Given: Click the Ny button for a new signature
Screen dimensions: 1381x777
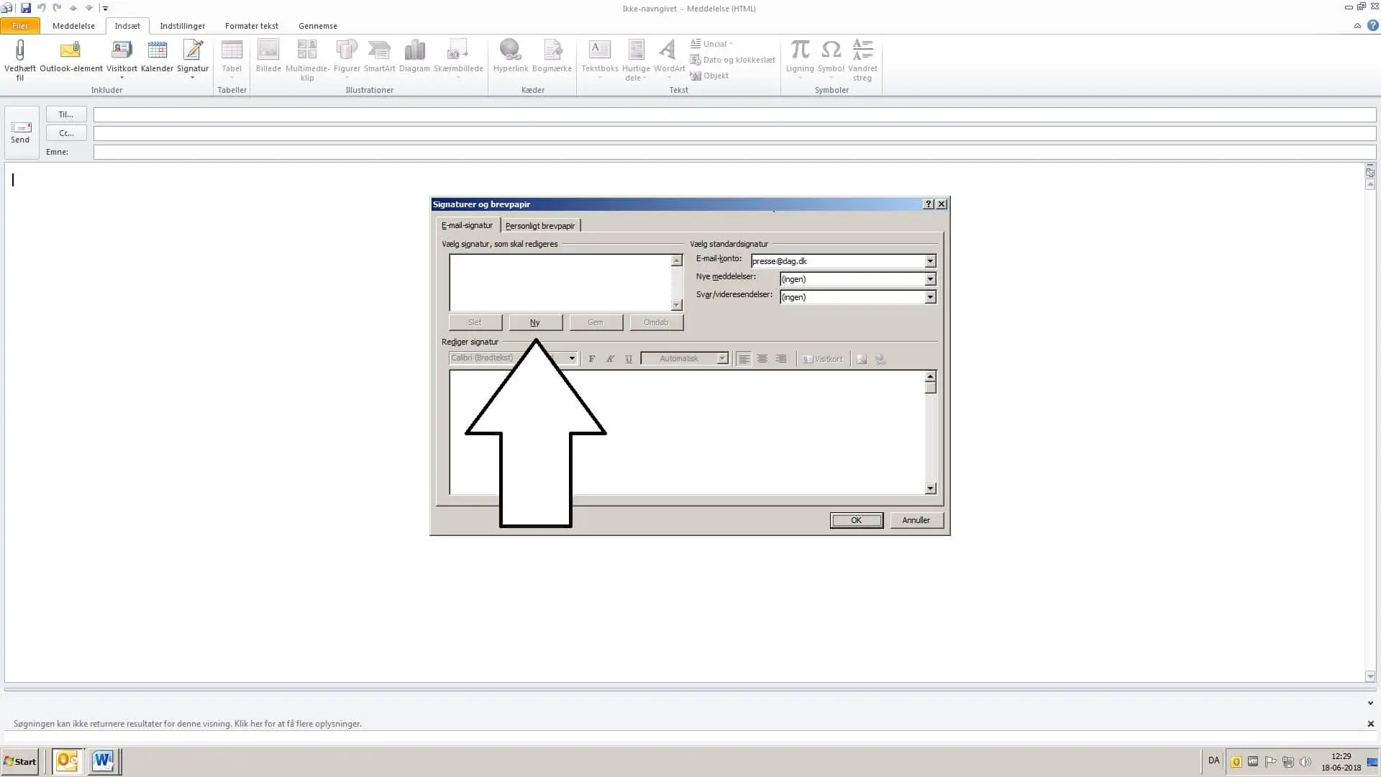Looking at the screenshot, I should (x=535, y=322).
